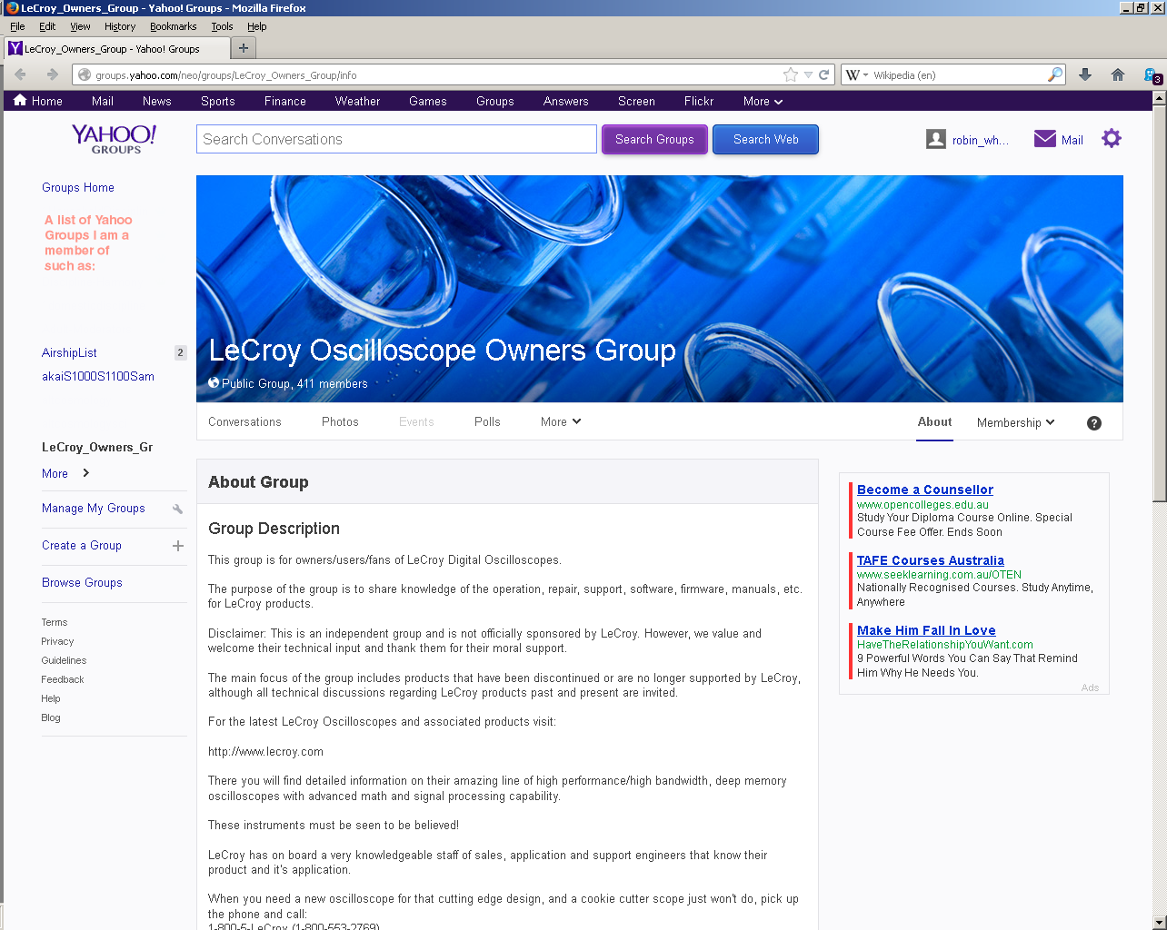Click into the Search Conversations field
Screen dimensions: 1167x930
[396, 139]
